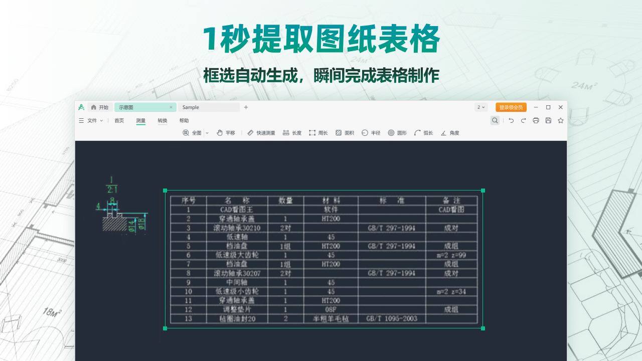Viewport: 642px width, 361px height.
Task: Click the 调整垫片 cell
Action: pos(237,309)
